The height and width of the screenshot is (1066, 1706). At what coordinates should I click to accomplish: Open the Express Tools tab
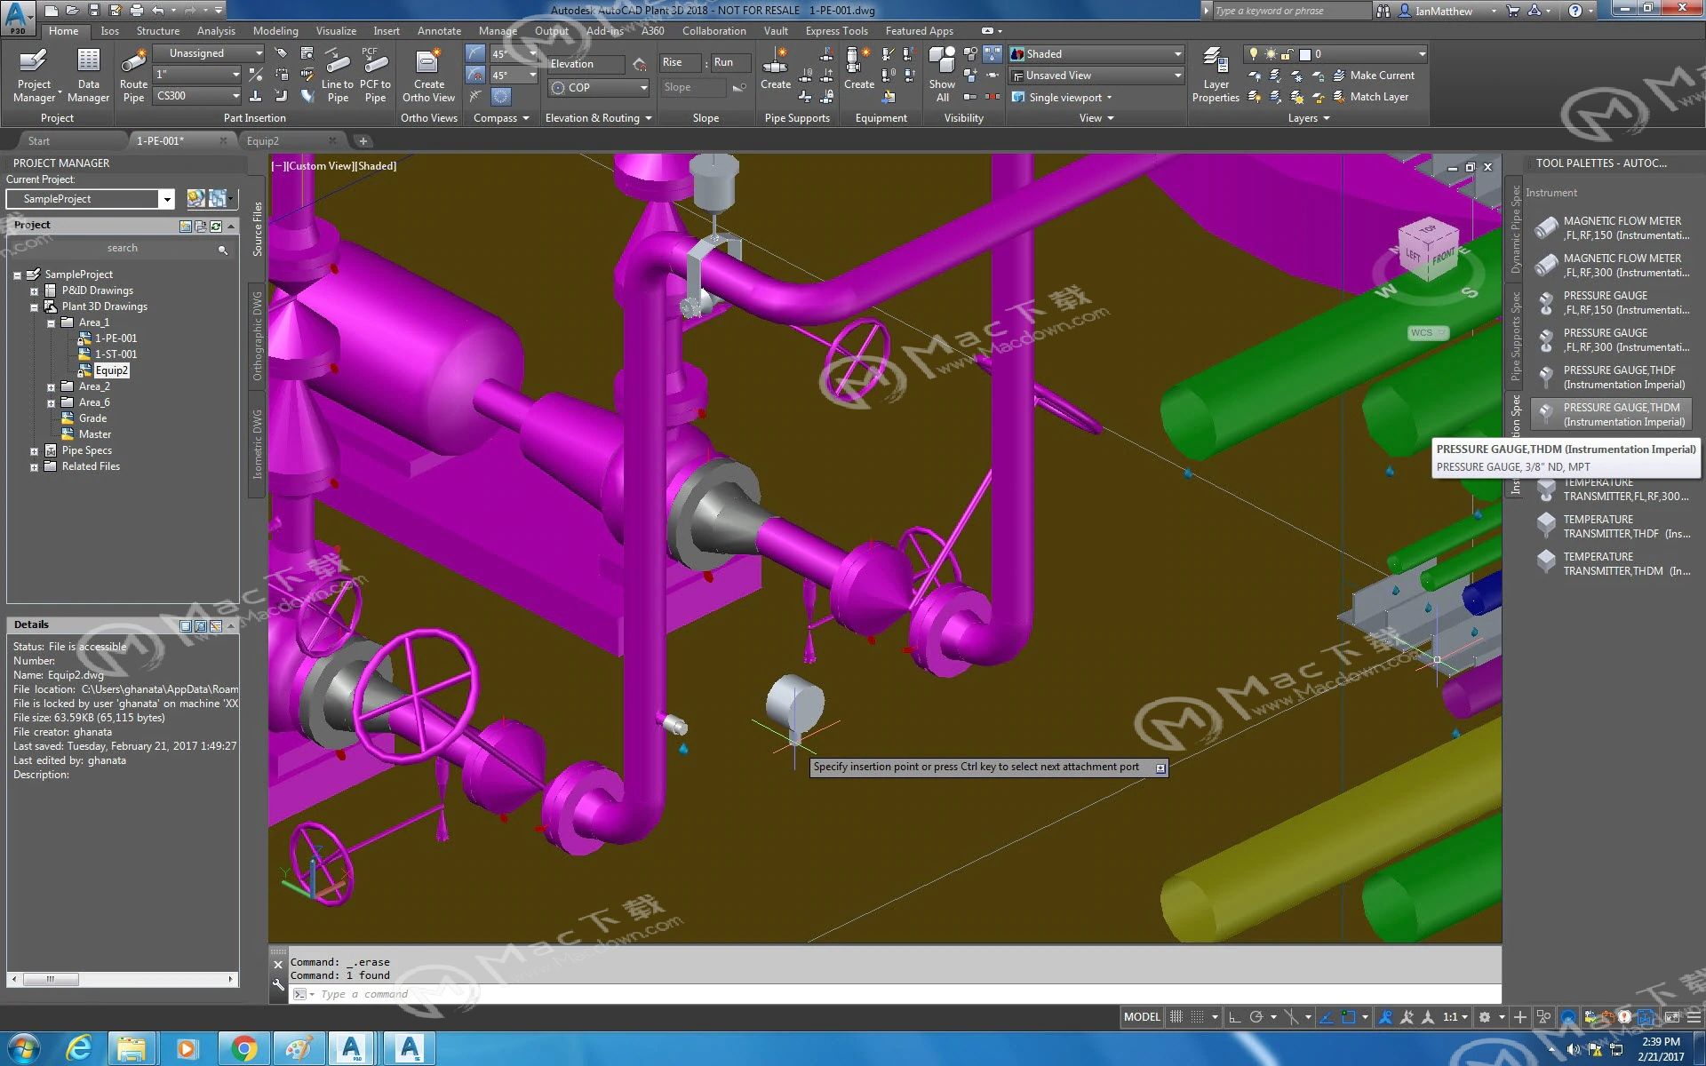[836, 31]
